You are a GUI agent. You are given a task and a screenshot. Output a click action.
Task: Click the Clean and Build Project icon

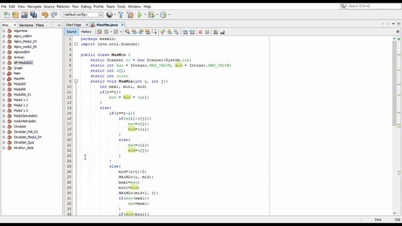(x=130, y=15)
